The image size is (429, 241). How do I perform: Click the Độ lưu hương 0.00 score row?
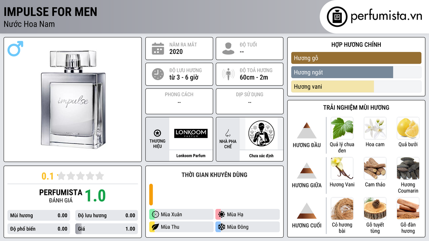click(106, 215)
